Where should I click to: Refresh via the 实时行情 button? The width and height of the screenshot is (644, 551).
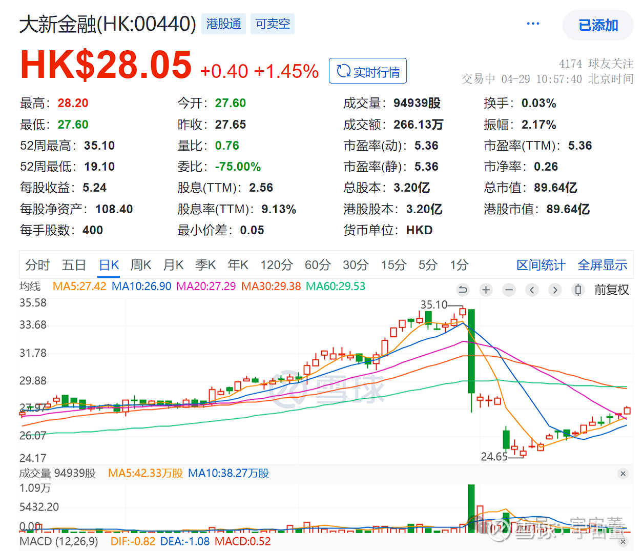click(367, 71)
